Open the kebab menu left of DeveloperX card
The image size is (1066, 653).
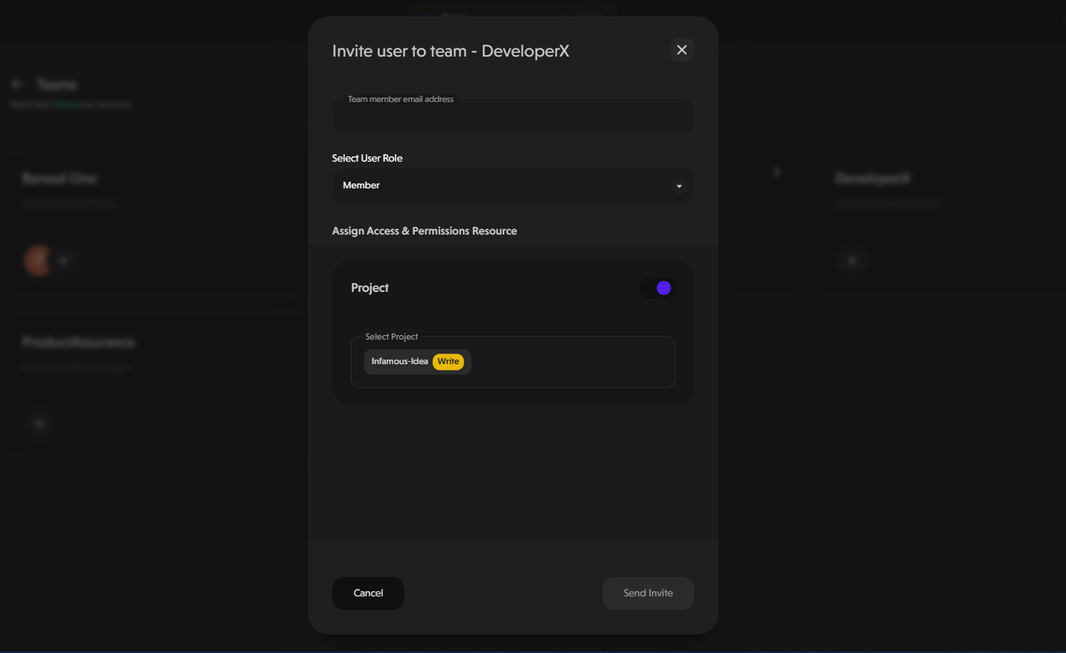[777, 172]
